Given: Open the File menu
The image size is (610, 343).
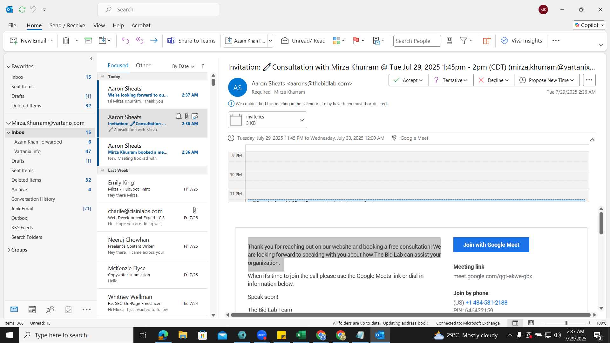Looking at the screenshot, I should tap(12, 25).
